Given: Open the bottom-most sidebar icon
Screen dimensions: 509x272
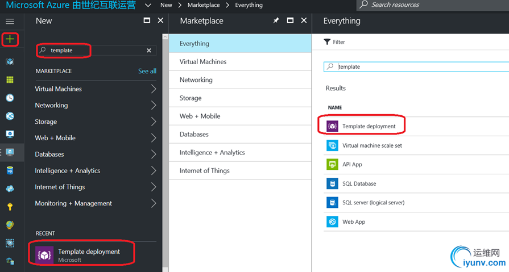Looking at the screenshot, I should click(x=10, y=261).
